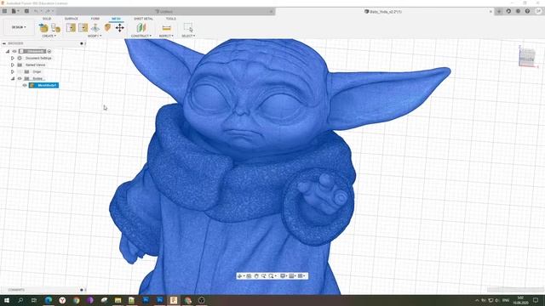Open the Windows notification center icon
Viewport: 545px width, 306px height.
click(536, 300)
